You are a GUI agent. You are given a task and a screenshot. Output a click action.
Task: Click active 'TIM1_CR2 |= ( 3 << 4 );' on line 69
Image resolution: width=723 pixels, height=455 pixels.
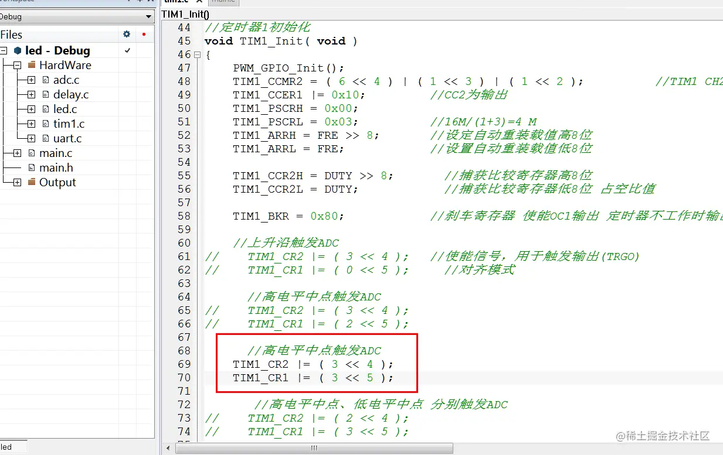point(313,364)
